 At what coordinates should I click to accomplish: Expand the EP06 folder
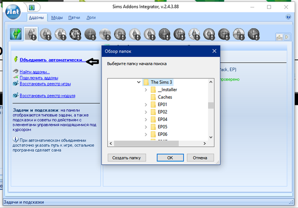pyautogui.click(x=146, y=134)
